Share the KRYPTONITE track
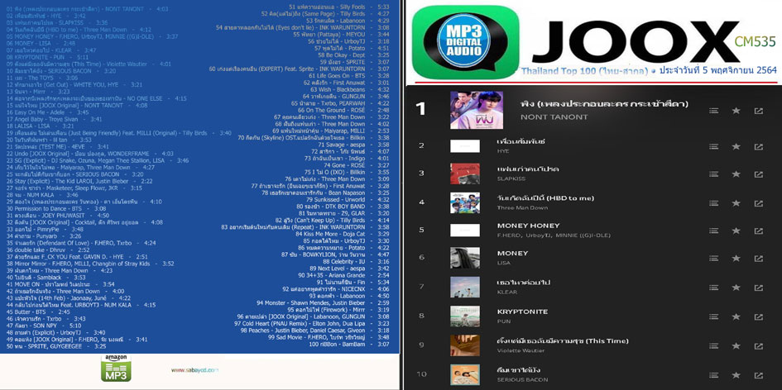Viewport: 782px width, 390px height. 759,316
